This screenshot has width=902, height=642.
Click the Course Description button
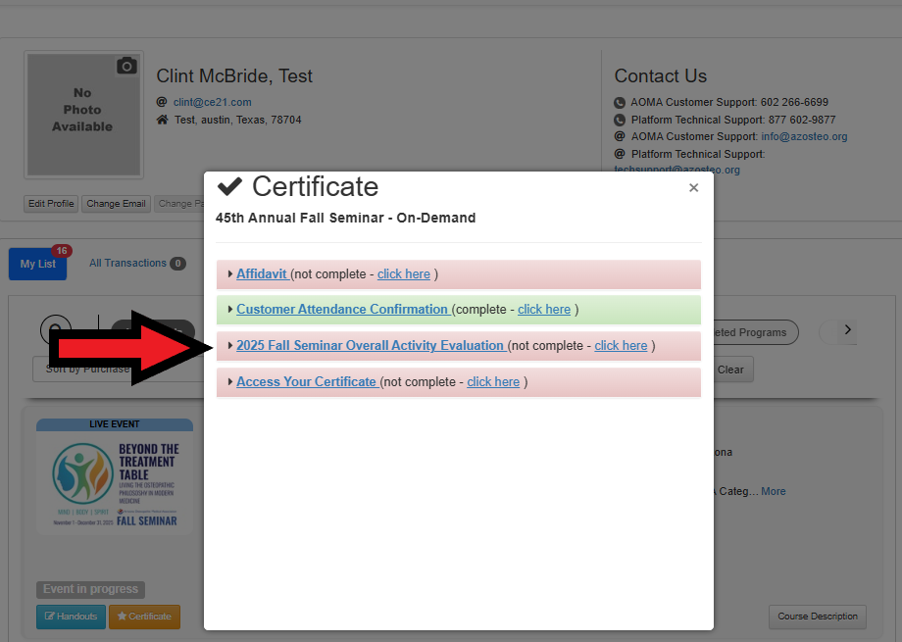(x=817, y=617)
